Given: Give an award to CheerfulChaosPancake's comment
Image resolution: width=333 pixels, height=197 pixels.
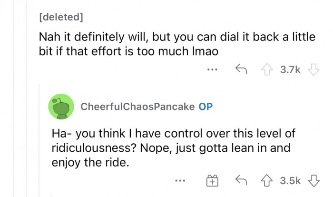Looking at the screenshot, I should point(212,181).
